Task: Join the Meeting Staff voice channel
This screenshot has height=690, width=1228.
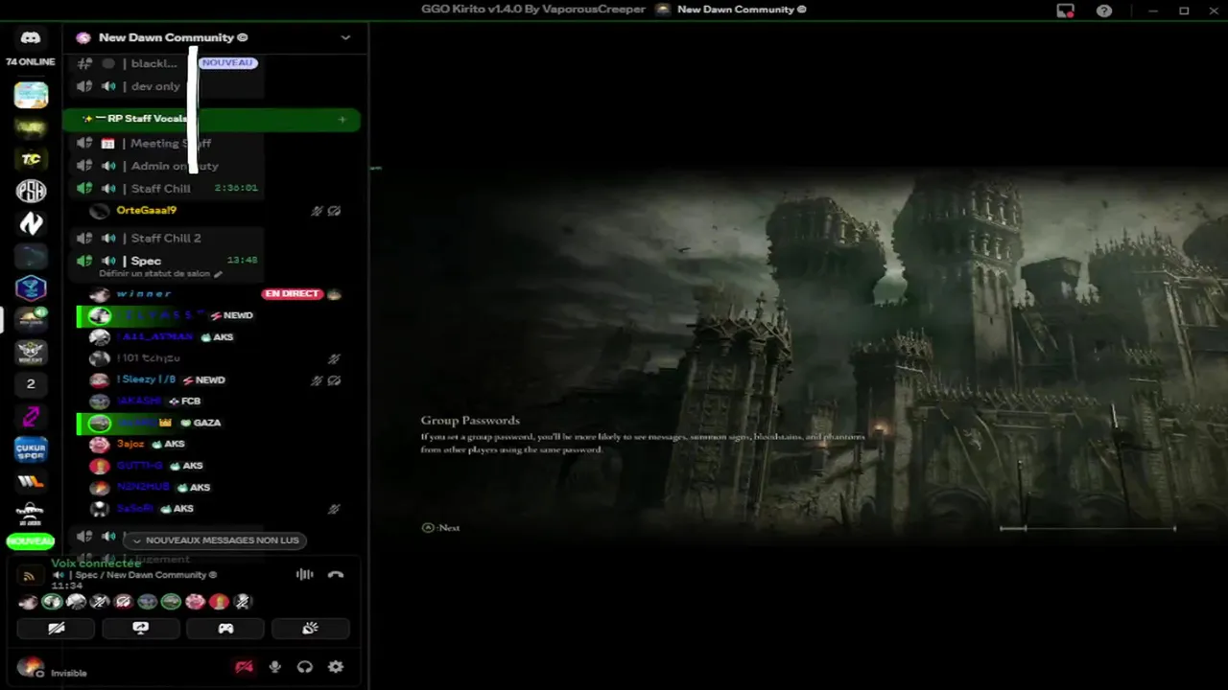Action: tap(169, 144)
